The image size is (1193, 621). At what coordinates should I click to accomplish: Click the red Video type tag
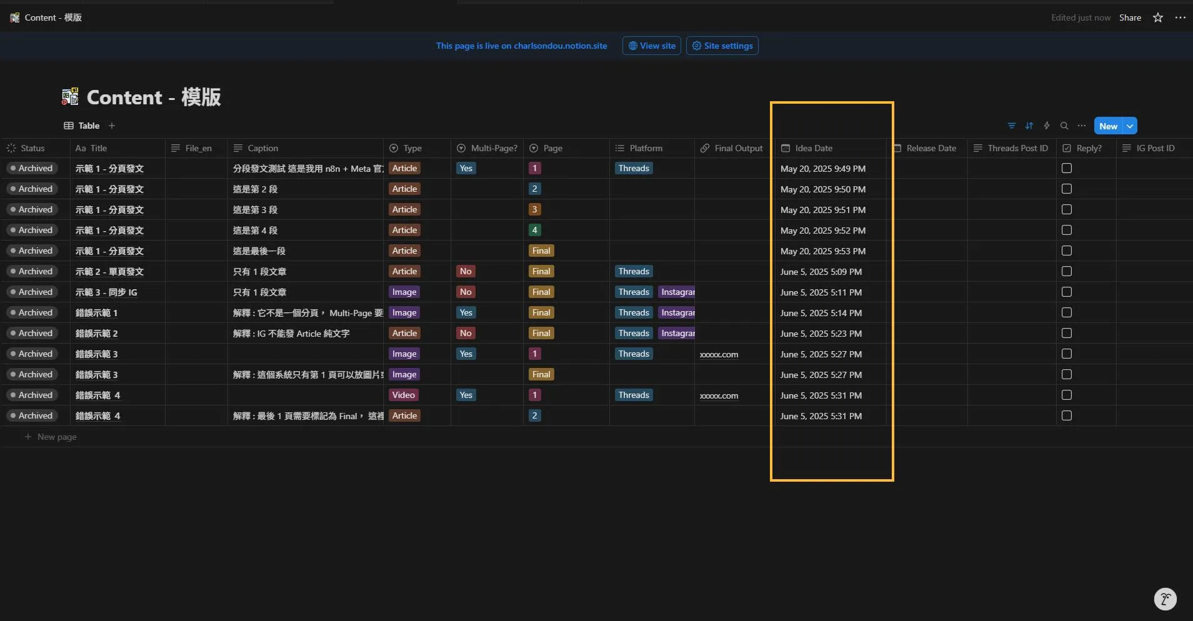click(403, 395)
